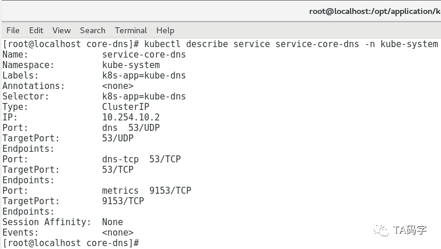The height and width of the screenshot is (249, 441).
Task: Open the File menu
Action: point(13,30)
